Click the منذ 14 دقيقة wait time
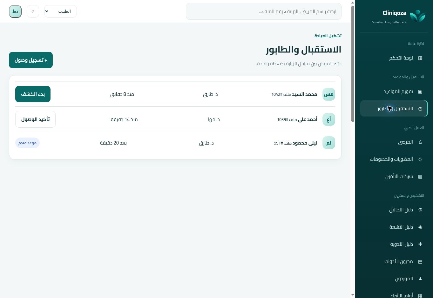Image resolution: width=433 pixels, height=298 pixels. 124,119
